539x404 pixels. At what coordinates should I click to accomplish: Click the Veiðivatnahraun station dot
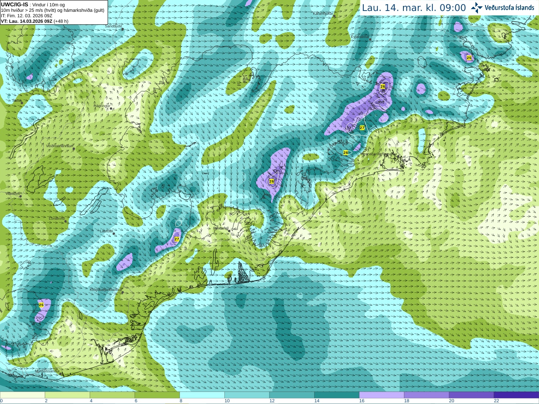[x=74, y=148]
